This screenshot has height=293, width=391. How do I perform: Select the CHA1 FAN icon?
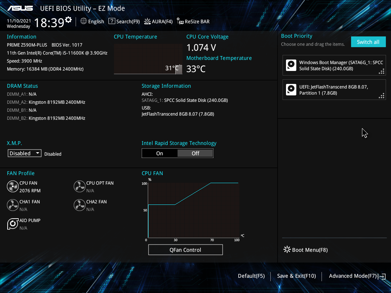(13, 205)
